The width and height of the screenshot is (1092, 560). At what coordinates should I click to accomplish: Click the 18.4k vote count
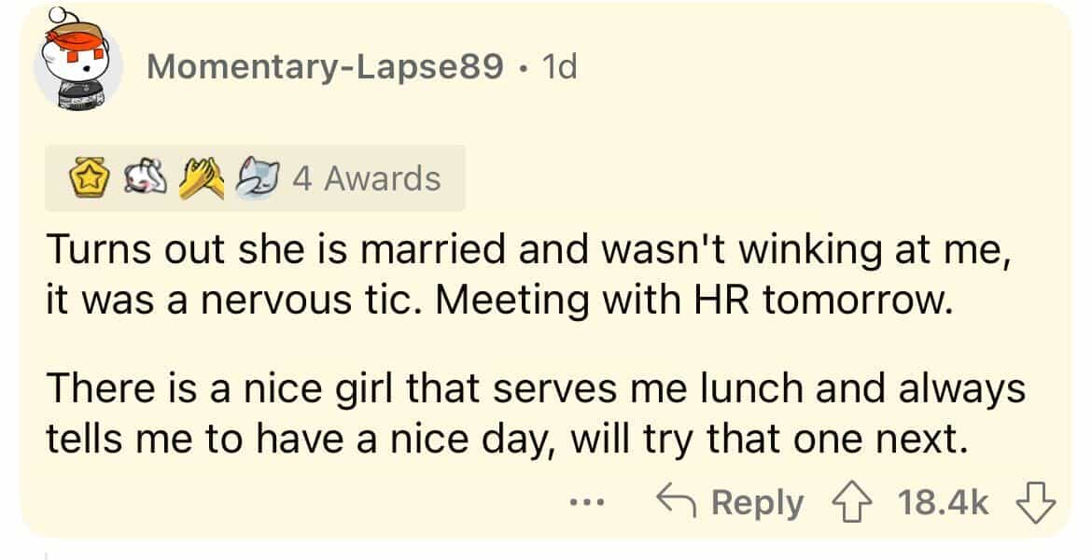coord(943,505)
